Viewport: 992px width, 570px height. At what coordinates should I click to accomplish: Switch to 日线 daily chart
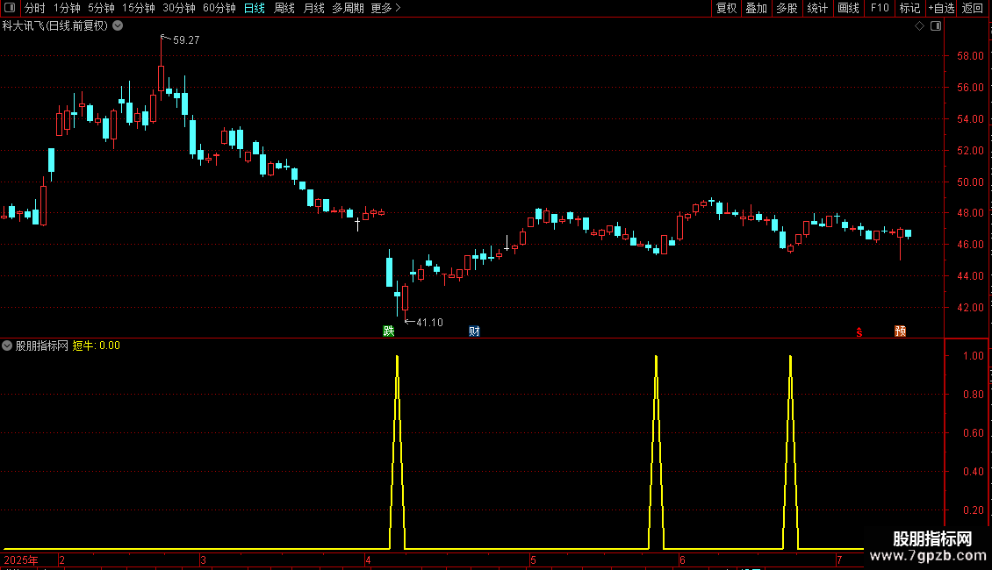255,8
